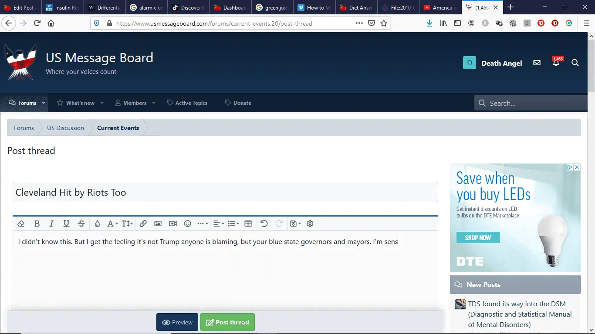595x334 pixels.
Task: Open the Donate page
Action: click(238, 103)
